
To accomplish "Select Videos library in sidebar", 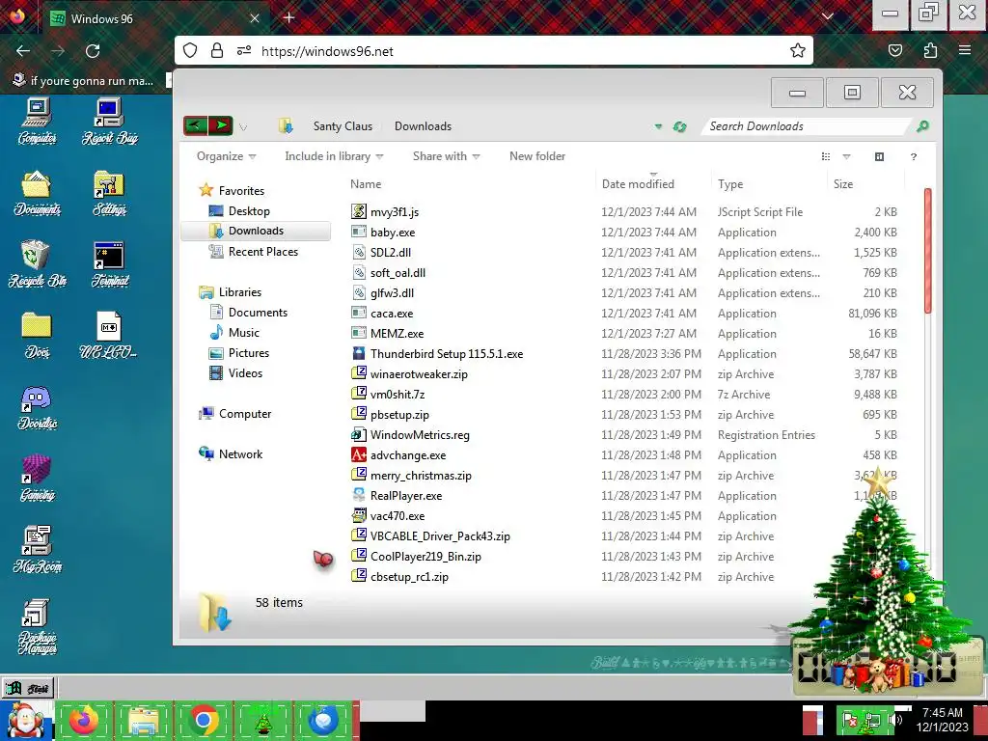I will coord(245,373).
